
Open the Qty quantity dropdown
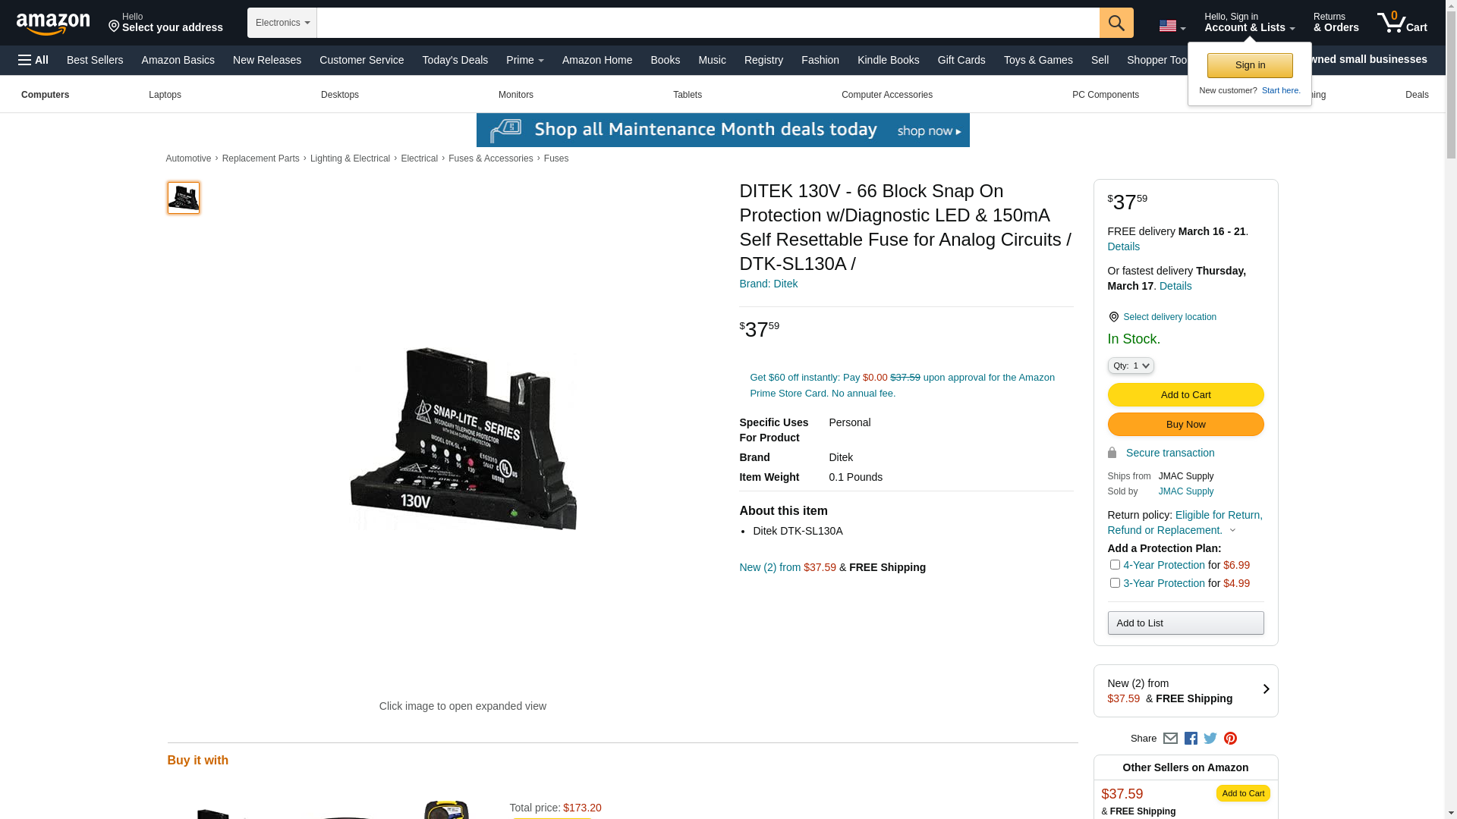tap(1130, 366)
